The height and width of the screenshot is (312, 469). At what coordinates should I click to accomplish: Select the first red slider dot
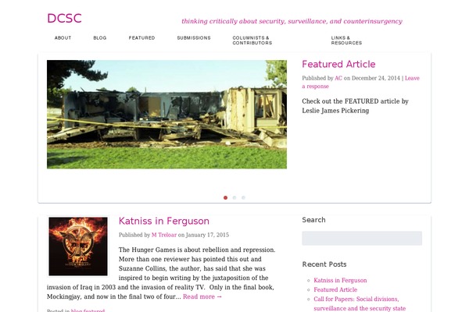(x=226, y=197)
